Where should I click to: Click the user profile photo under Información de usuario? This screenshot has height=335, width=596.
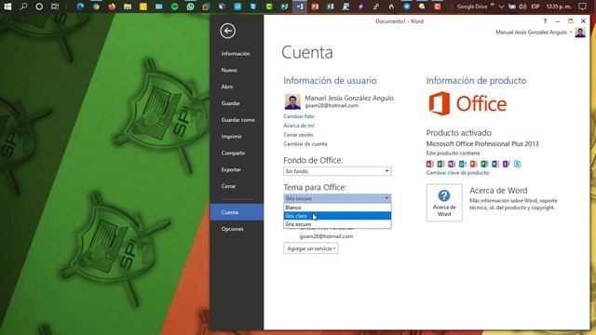pos(292,101)
